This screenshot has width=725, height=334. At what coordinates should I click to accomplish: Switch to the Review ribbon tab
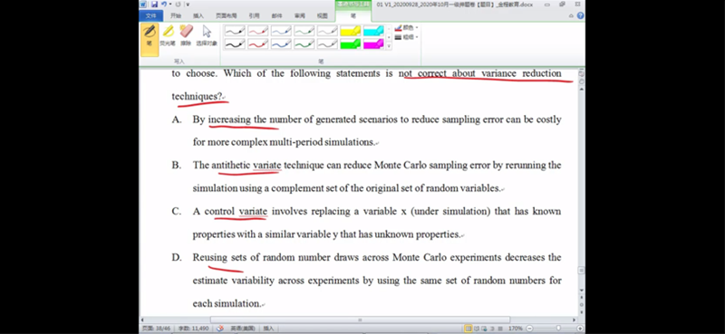point(300,15)
